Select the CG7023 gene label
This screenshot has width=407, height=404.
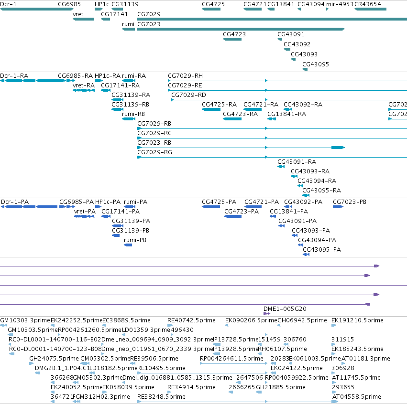pos(149,24)
